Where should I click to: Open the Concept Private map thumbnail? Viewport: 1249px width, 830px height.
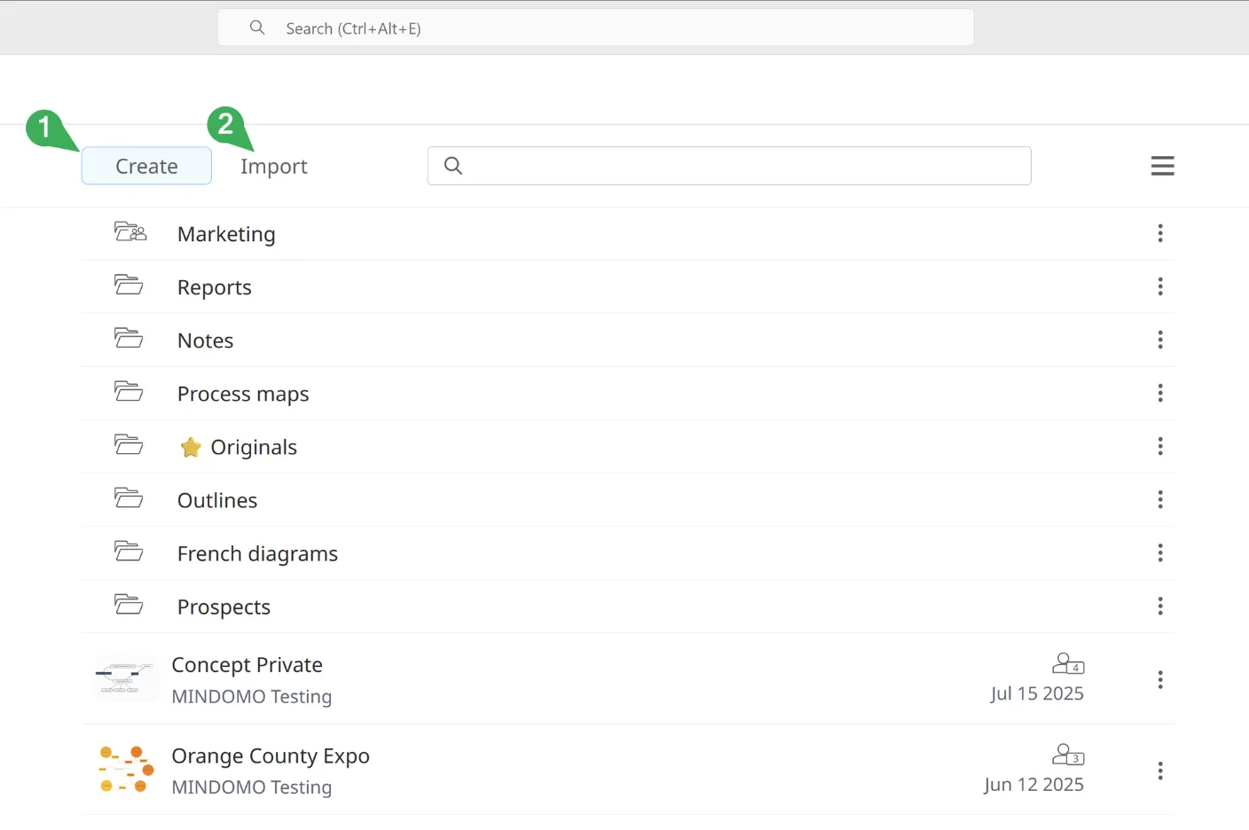125,679
